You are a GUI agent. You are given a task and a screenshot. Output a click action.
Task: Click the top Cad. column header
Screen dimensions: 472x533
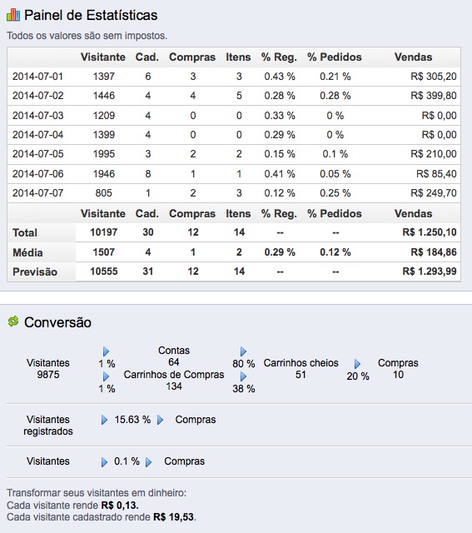click(x=147, y=57)
